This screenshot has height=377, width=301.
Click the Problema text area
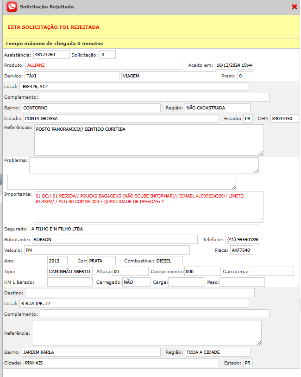tap(144, 165)
